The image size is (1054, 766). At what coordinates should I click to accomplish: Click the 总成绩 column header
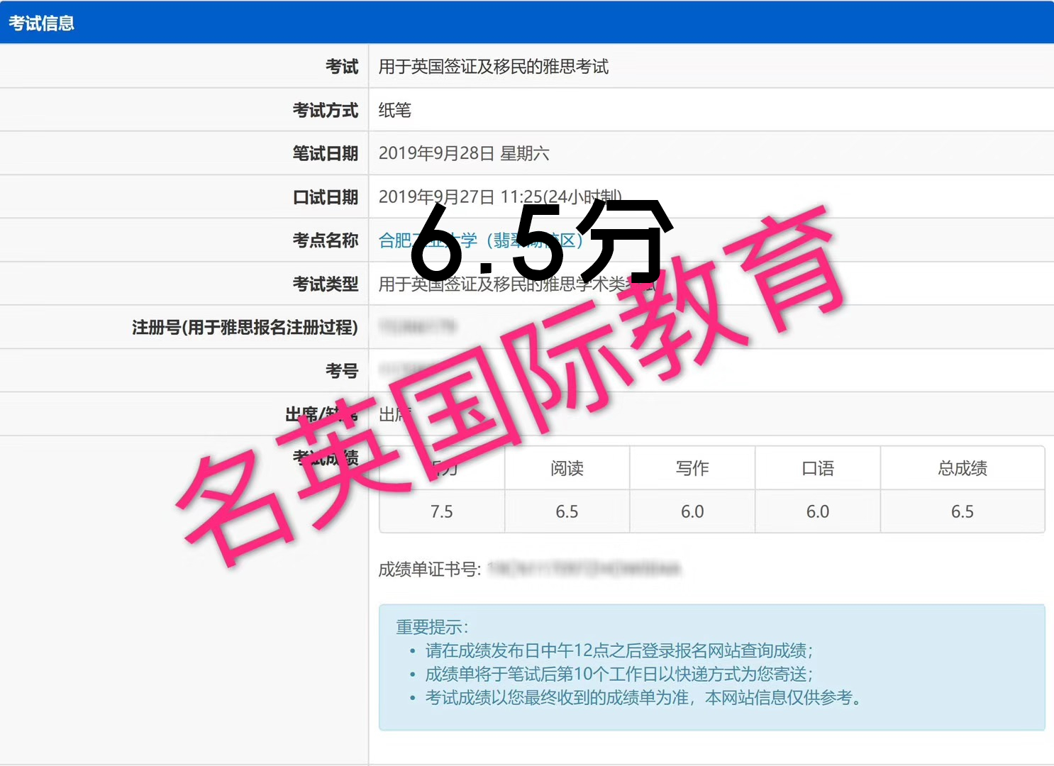(x=963, y=468)
